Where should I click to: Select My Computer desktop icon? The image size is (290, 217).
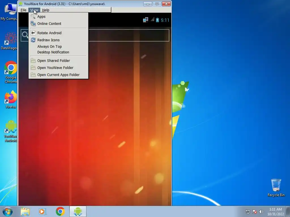pos(9,12)
